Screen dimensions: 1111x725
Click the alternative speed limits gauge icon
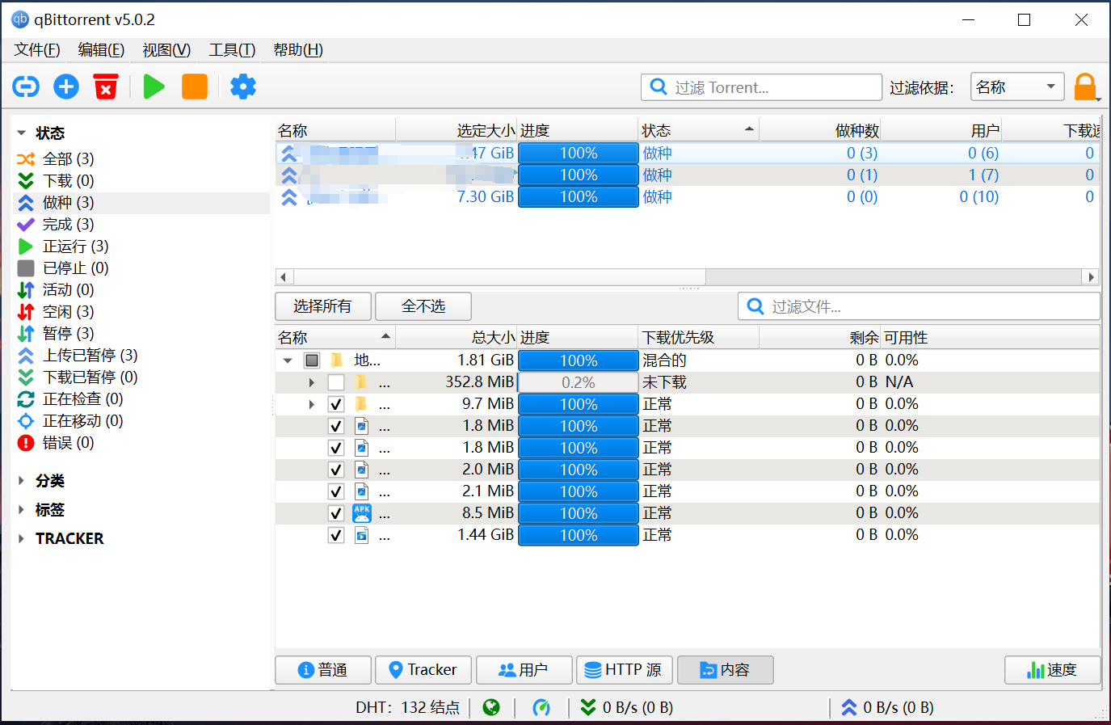541,707
